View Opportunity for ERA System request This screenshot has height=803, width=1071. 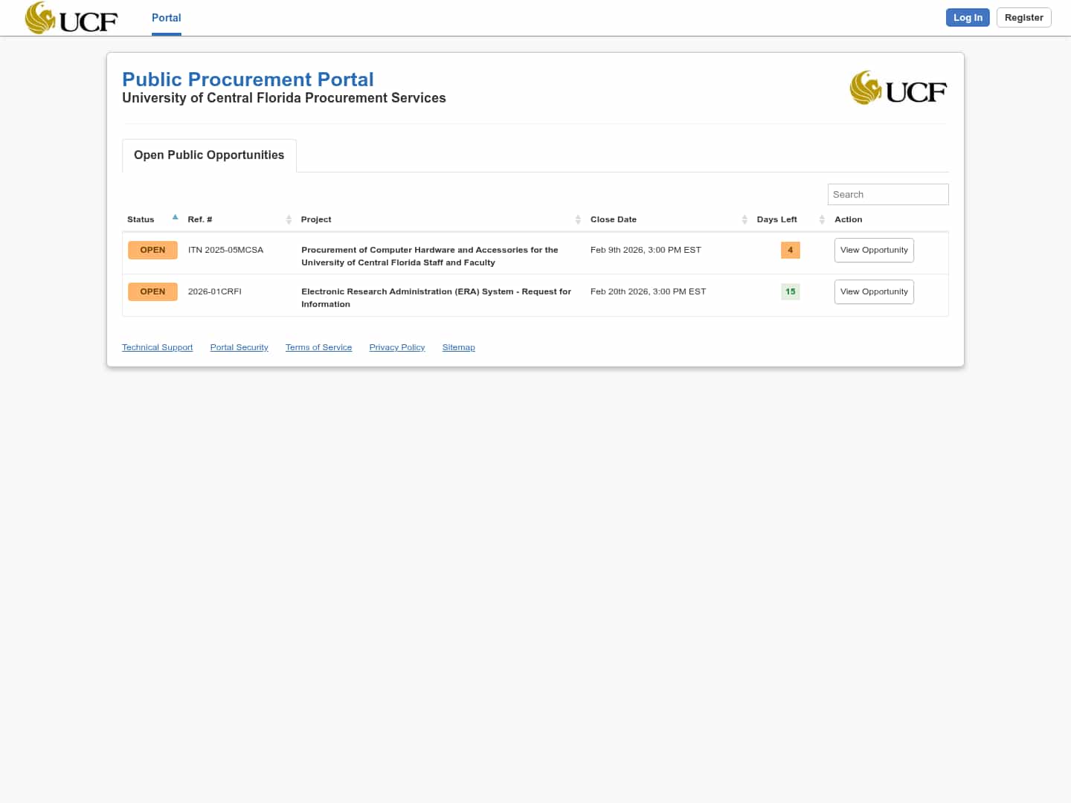874,291
